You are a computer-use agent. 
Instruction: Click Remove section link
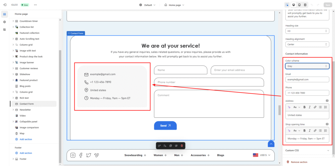(299, 162)
